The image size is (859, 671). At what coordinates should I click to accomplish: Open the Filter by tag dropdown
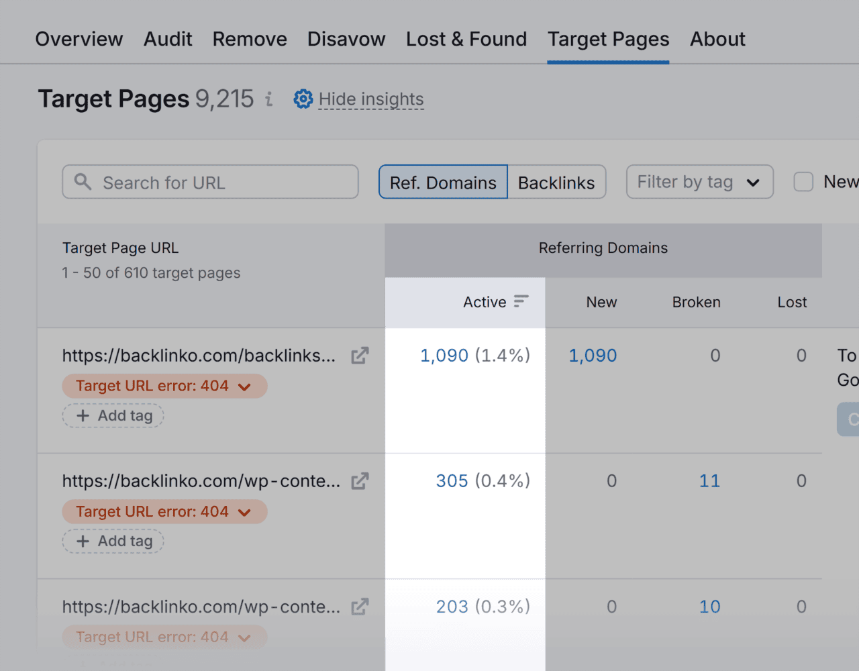699,182
